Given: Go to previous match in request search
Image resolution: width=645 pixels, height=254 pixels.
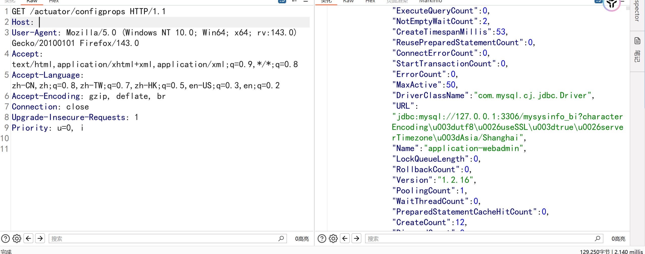Looking at the screenshot, I should (29, 238).
